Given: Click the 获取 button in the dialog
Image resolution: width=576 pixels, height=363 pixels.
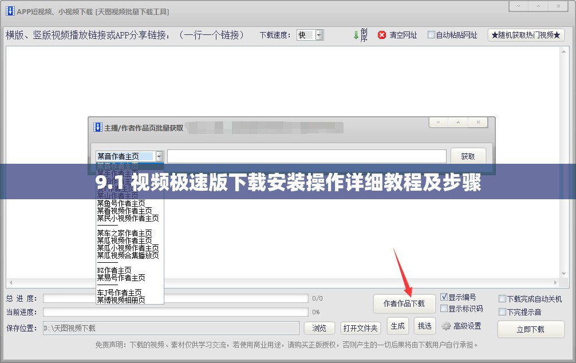Looking at the screenshot, I should tap(468, 156).
